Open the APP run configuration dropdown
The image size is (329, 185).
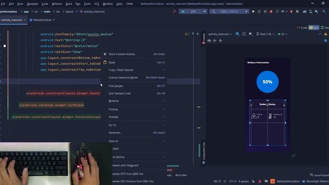tap(193, 11)
